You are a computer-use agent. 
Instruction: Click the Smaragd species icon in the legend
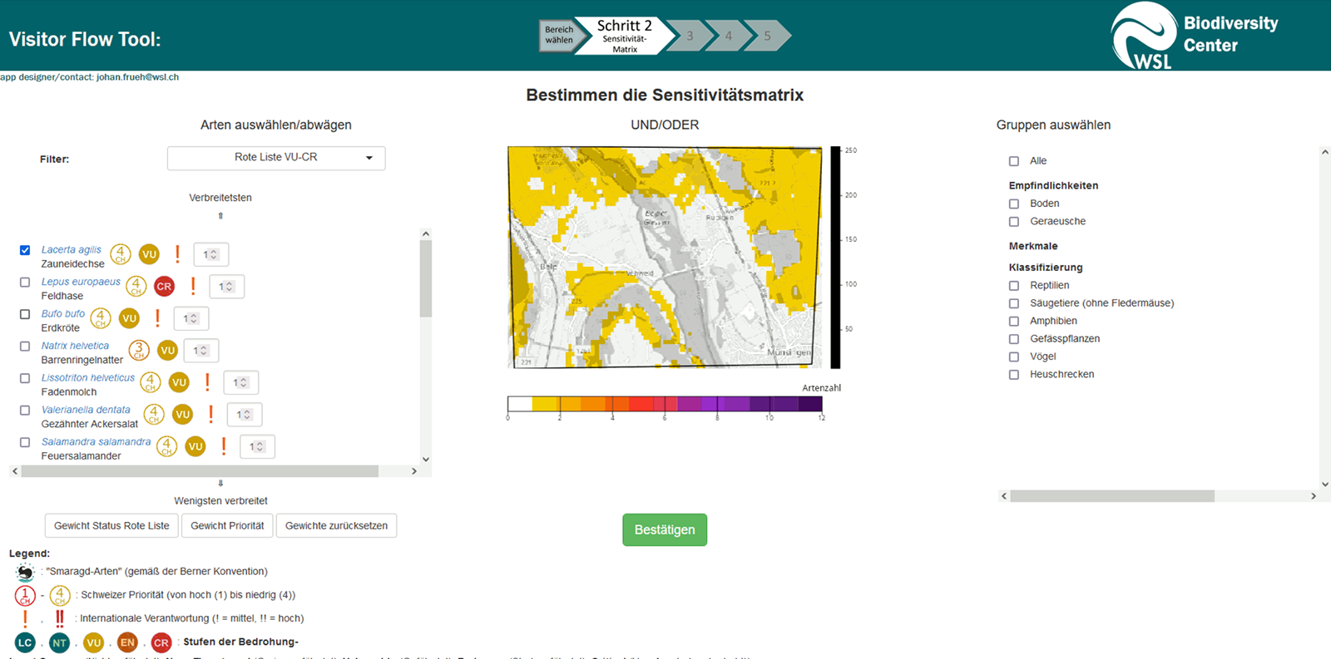pos(25,572)
